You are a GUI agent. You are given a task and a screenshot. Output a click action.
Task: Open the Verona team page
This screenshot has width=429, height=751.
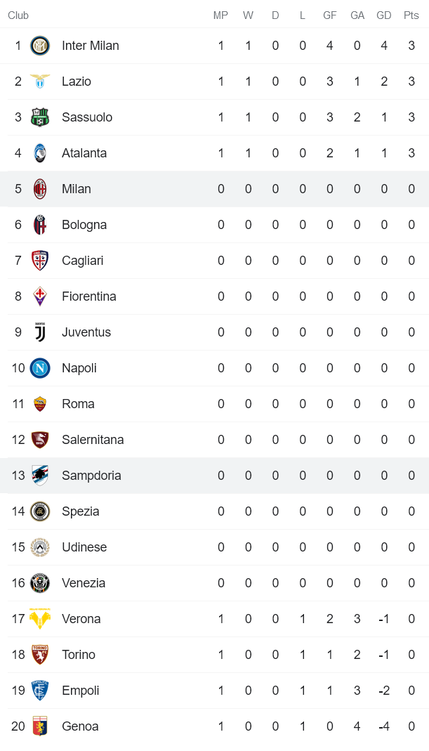(81, 618)
